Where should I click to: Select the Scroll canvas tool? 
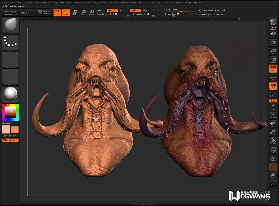[273, 34]
